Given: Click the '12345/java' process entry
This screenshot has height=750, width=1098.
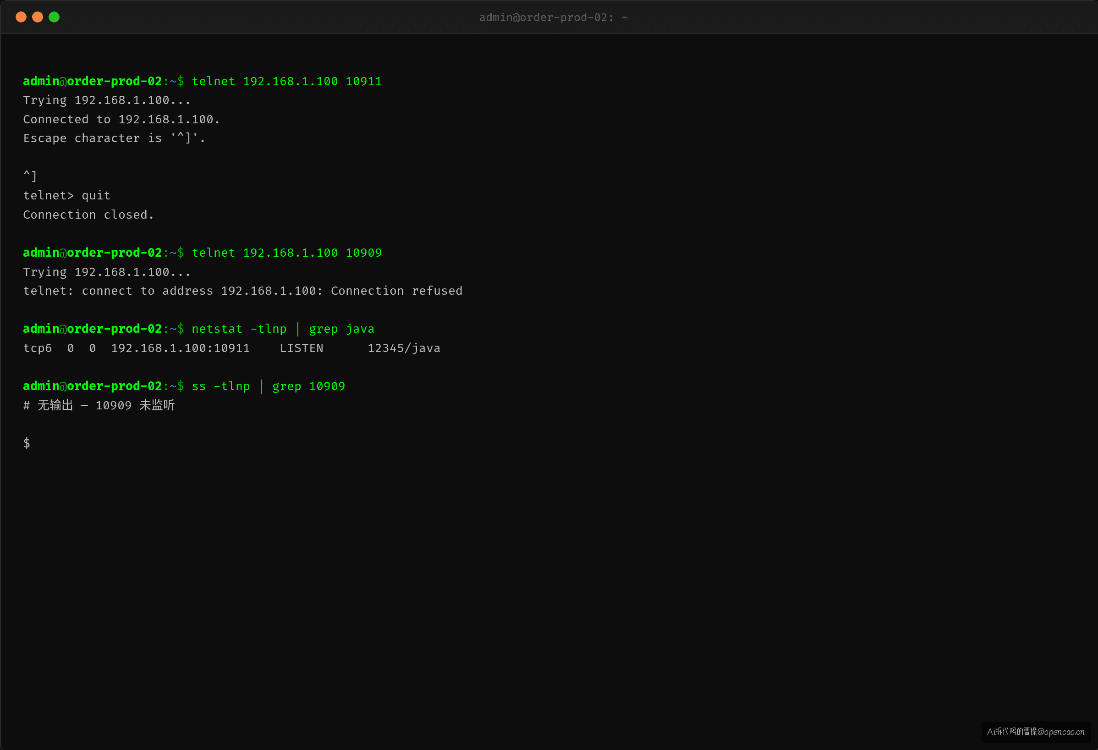Looking at the screenshot, I should [404, 348].
